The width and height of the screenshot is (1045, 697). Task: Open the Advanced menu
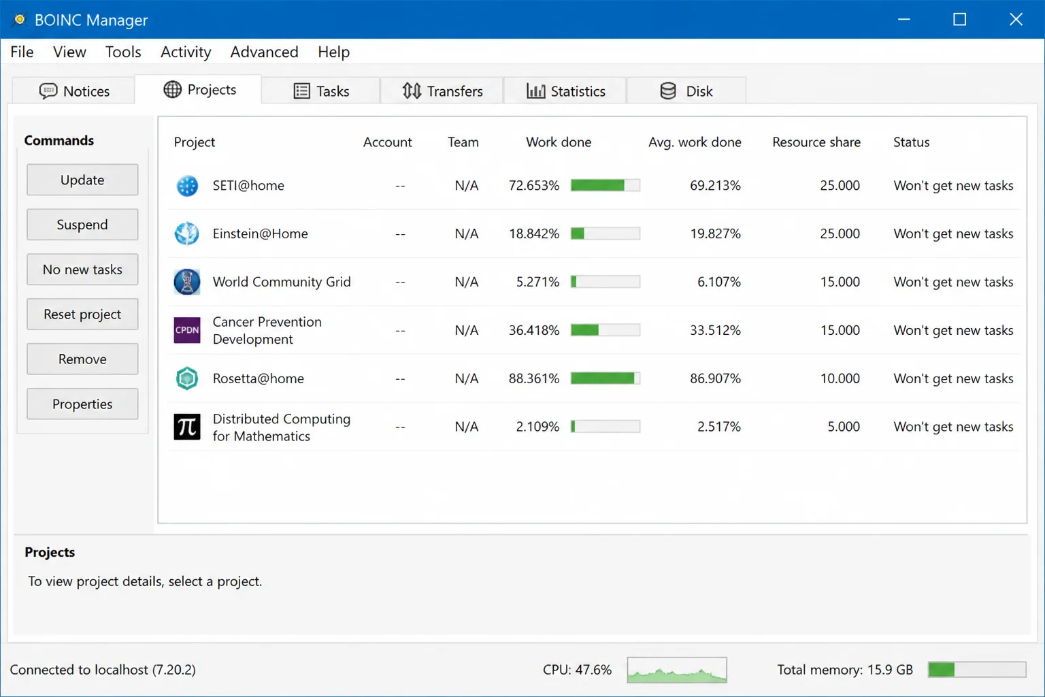264,52
